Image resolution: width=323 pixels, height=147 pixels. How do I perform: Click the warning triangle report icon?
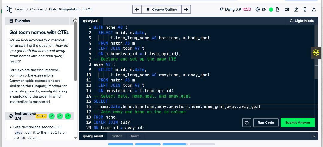[314, 10]
